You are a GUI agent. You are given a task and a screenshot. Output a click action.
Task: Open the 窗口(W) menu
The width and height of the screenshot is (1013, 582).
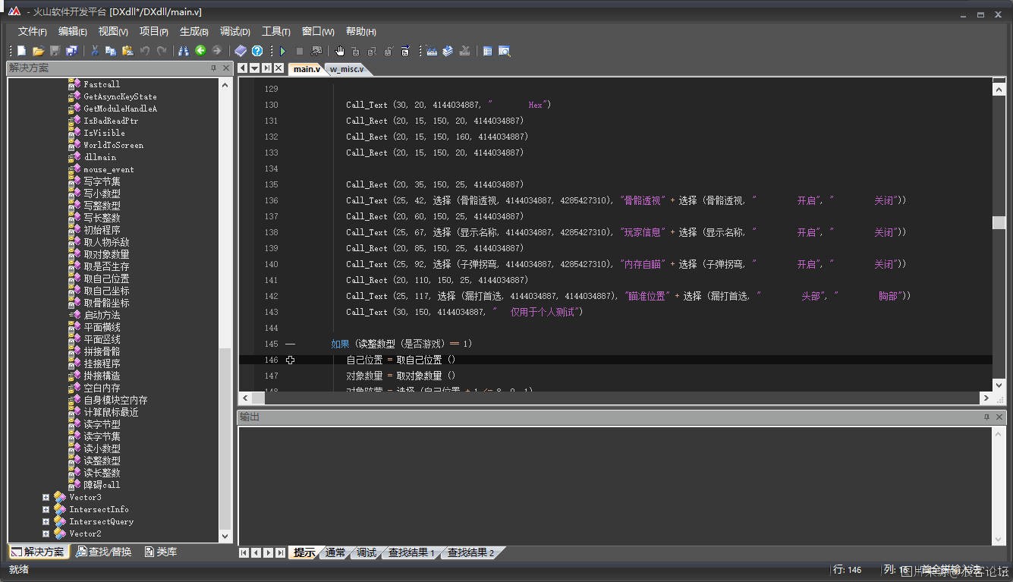318,31
